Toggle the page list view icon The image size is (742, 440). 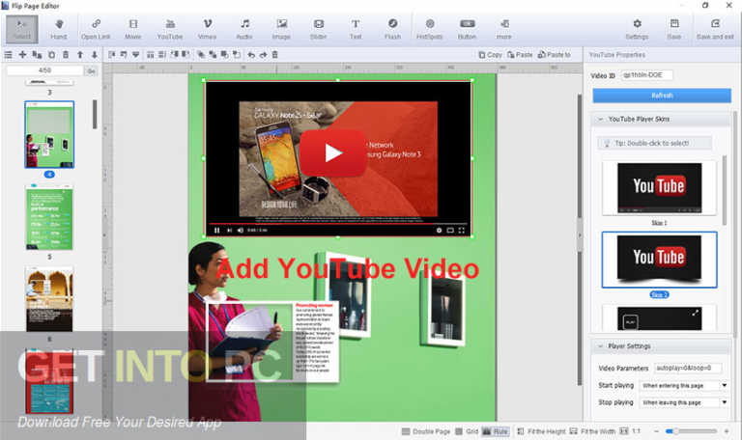pos(8,55)
